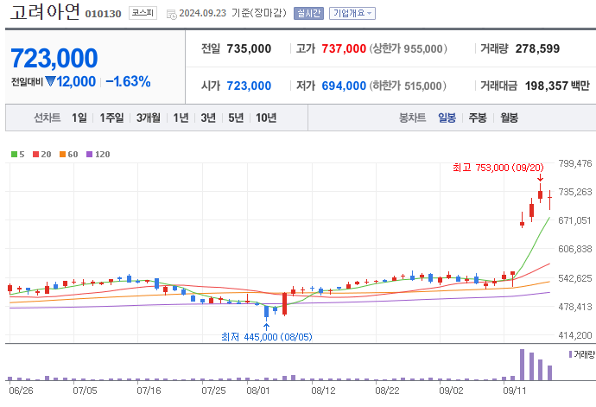Click the 671,051 price axis label

click(x=574, y=220)
